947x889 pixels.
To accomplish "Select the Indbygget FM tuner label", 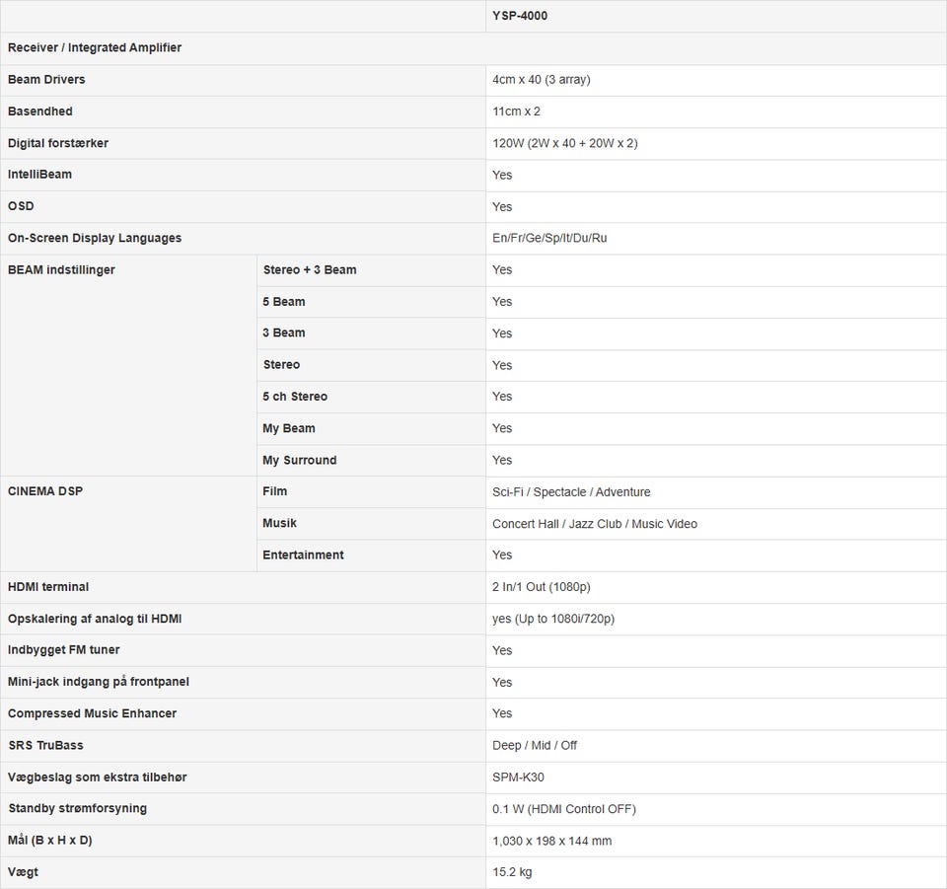I will 64,650.
